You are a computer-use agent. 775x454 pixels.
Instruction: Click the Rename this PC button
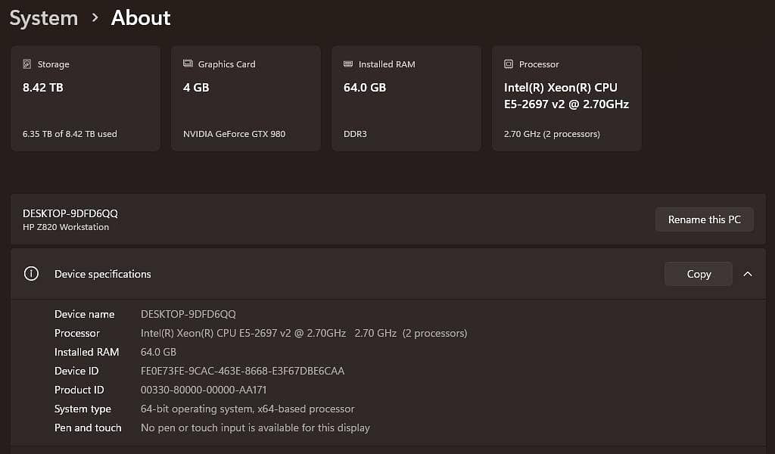click(705, 219)
